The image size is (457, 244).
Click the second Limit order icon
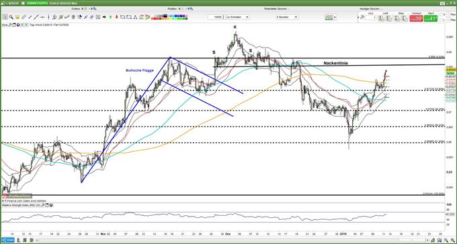389,18
